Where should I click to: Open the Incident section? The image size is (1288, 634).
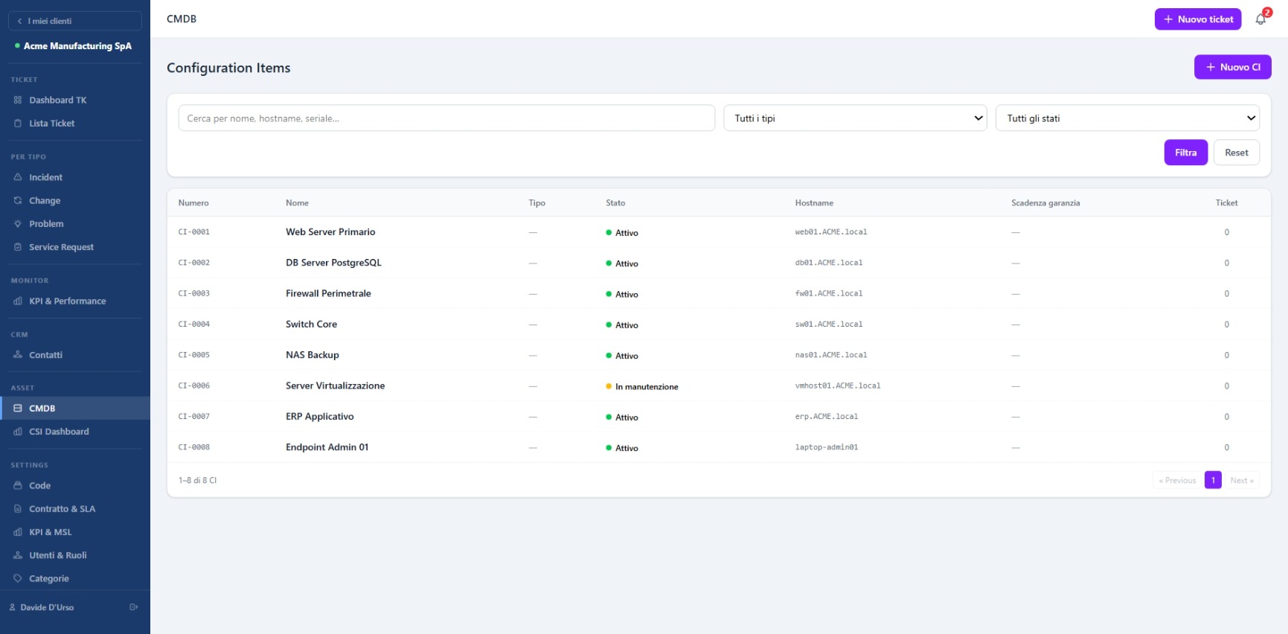(x=74, y=177)
